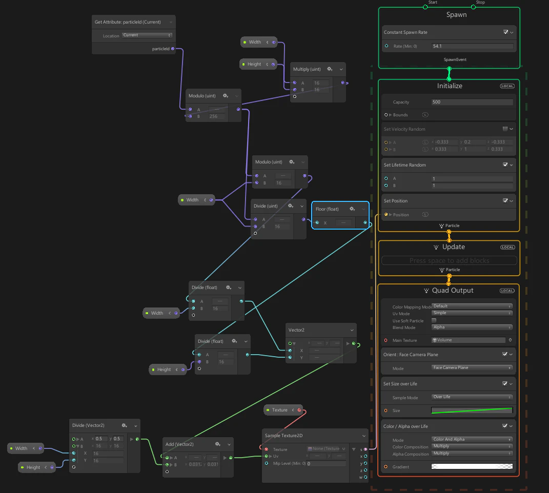Open the Alpha Composition dropdown
This screenshot has height=493, width=549.
tap(472, 453)
